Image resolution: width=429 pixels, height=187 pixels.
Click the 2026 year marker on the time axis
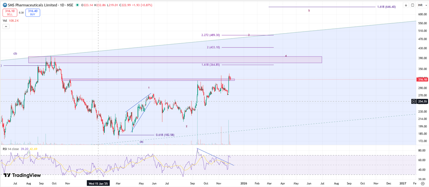coord(244,183)
